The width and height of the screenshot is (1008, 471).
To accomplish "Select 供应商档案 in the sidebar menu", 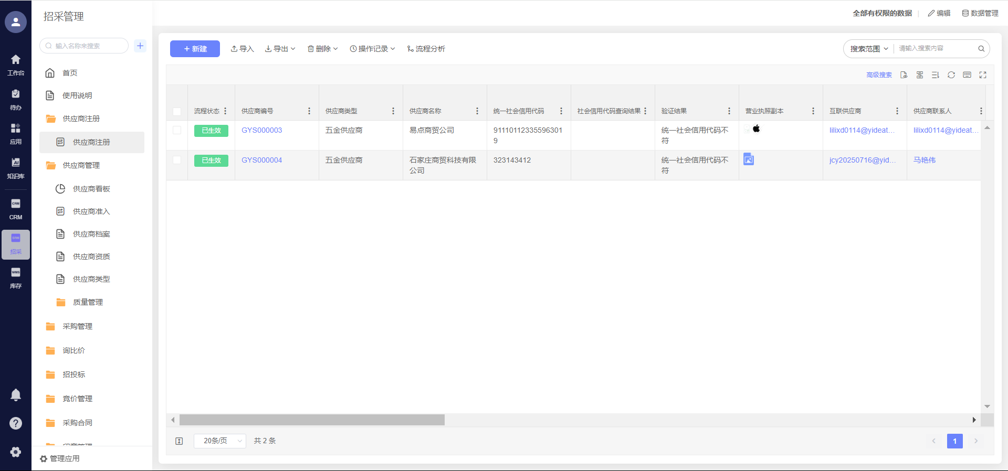I will pyautogui.click(x=91, y=234).
